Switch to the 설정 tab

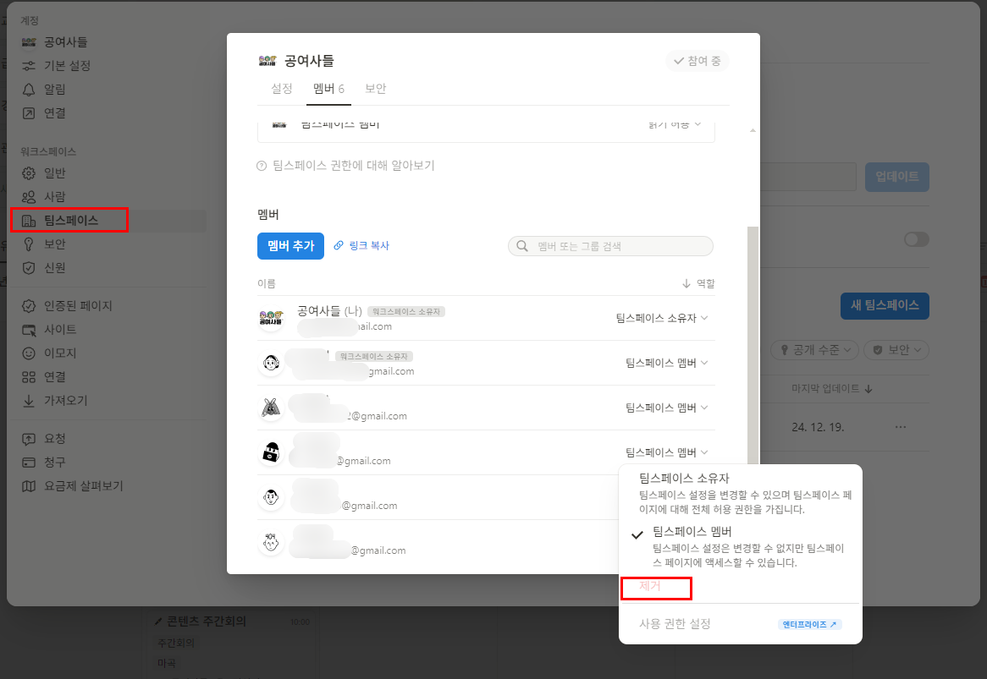click(281, 89)
